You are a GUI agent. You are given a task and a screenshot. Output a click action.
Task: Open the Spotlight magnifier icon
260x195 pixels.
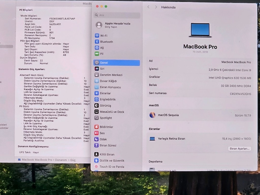coord(96,118)
